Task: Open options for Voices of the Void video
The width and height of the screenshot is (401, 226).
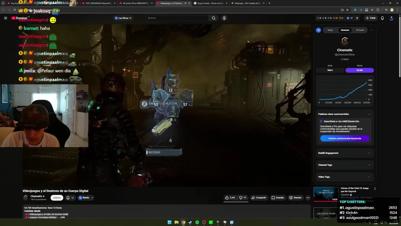Action: tap(375, 189)
